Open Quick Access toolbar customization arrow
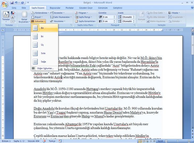This screenshot has height=143, width=194. click(28, 3)
